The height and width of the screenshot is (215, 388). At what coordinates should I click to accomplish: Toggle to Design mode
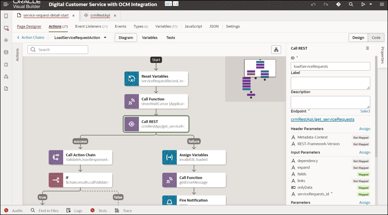[358, 38]
